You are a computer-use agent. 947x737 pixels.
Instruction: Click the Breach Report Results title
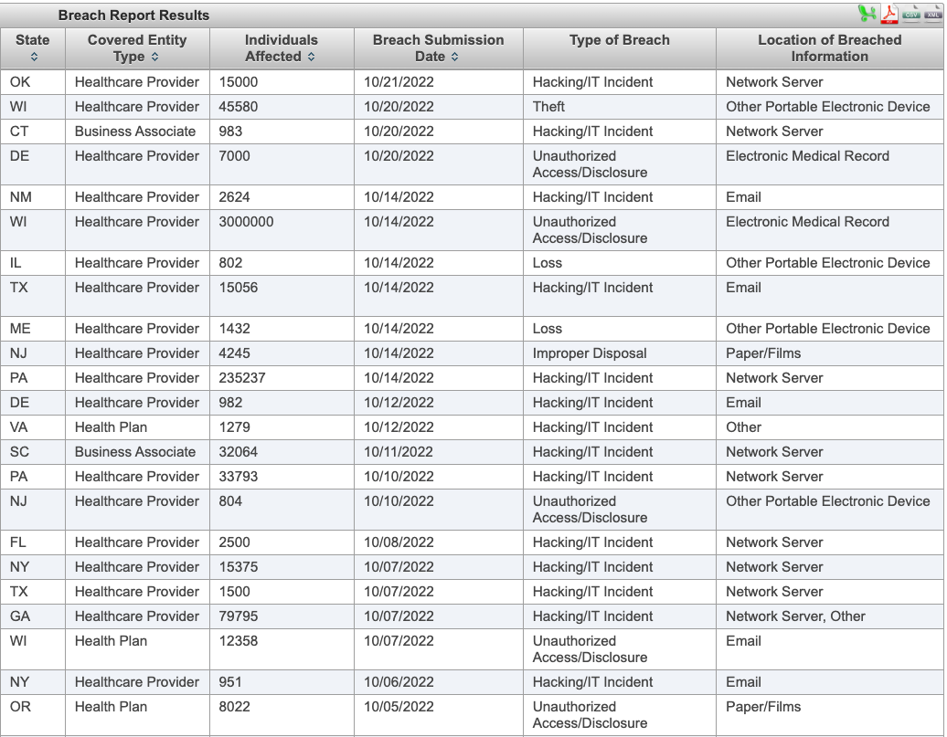[x=133, y=16]
